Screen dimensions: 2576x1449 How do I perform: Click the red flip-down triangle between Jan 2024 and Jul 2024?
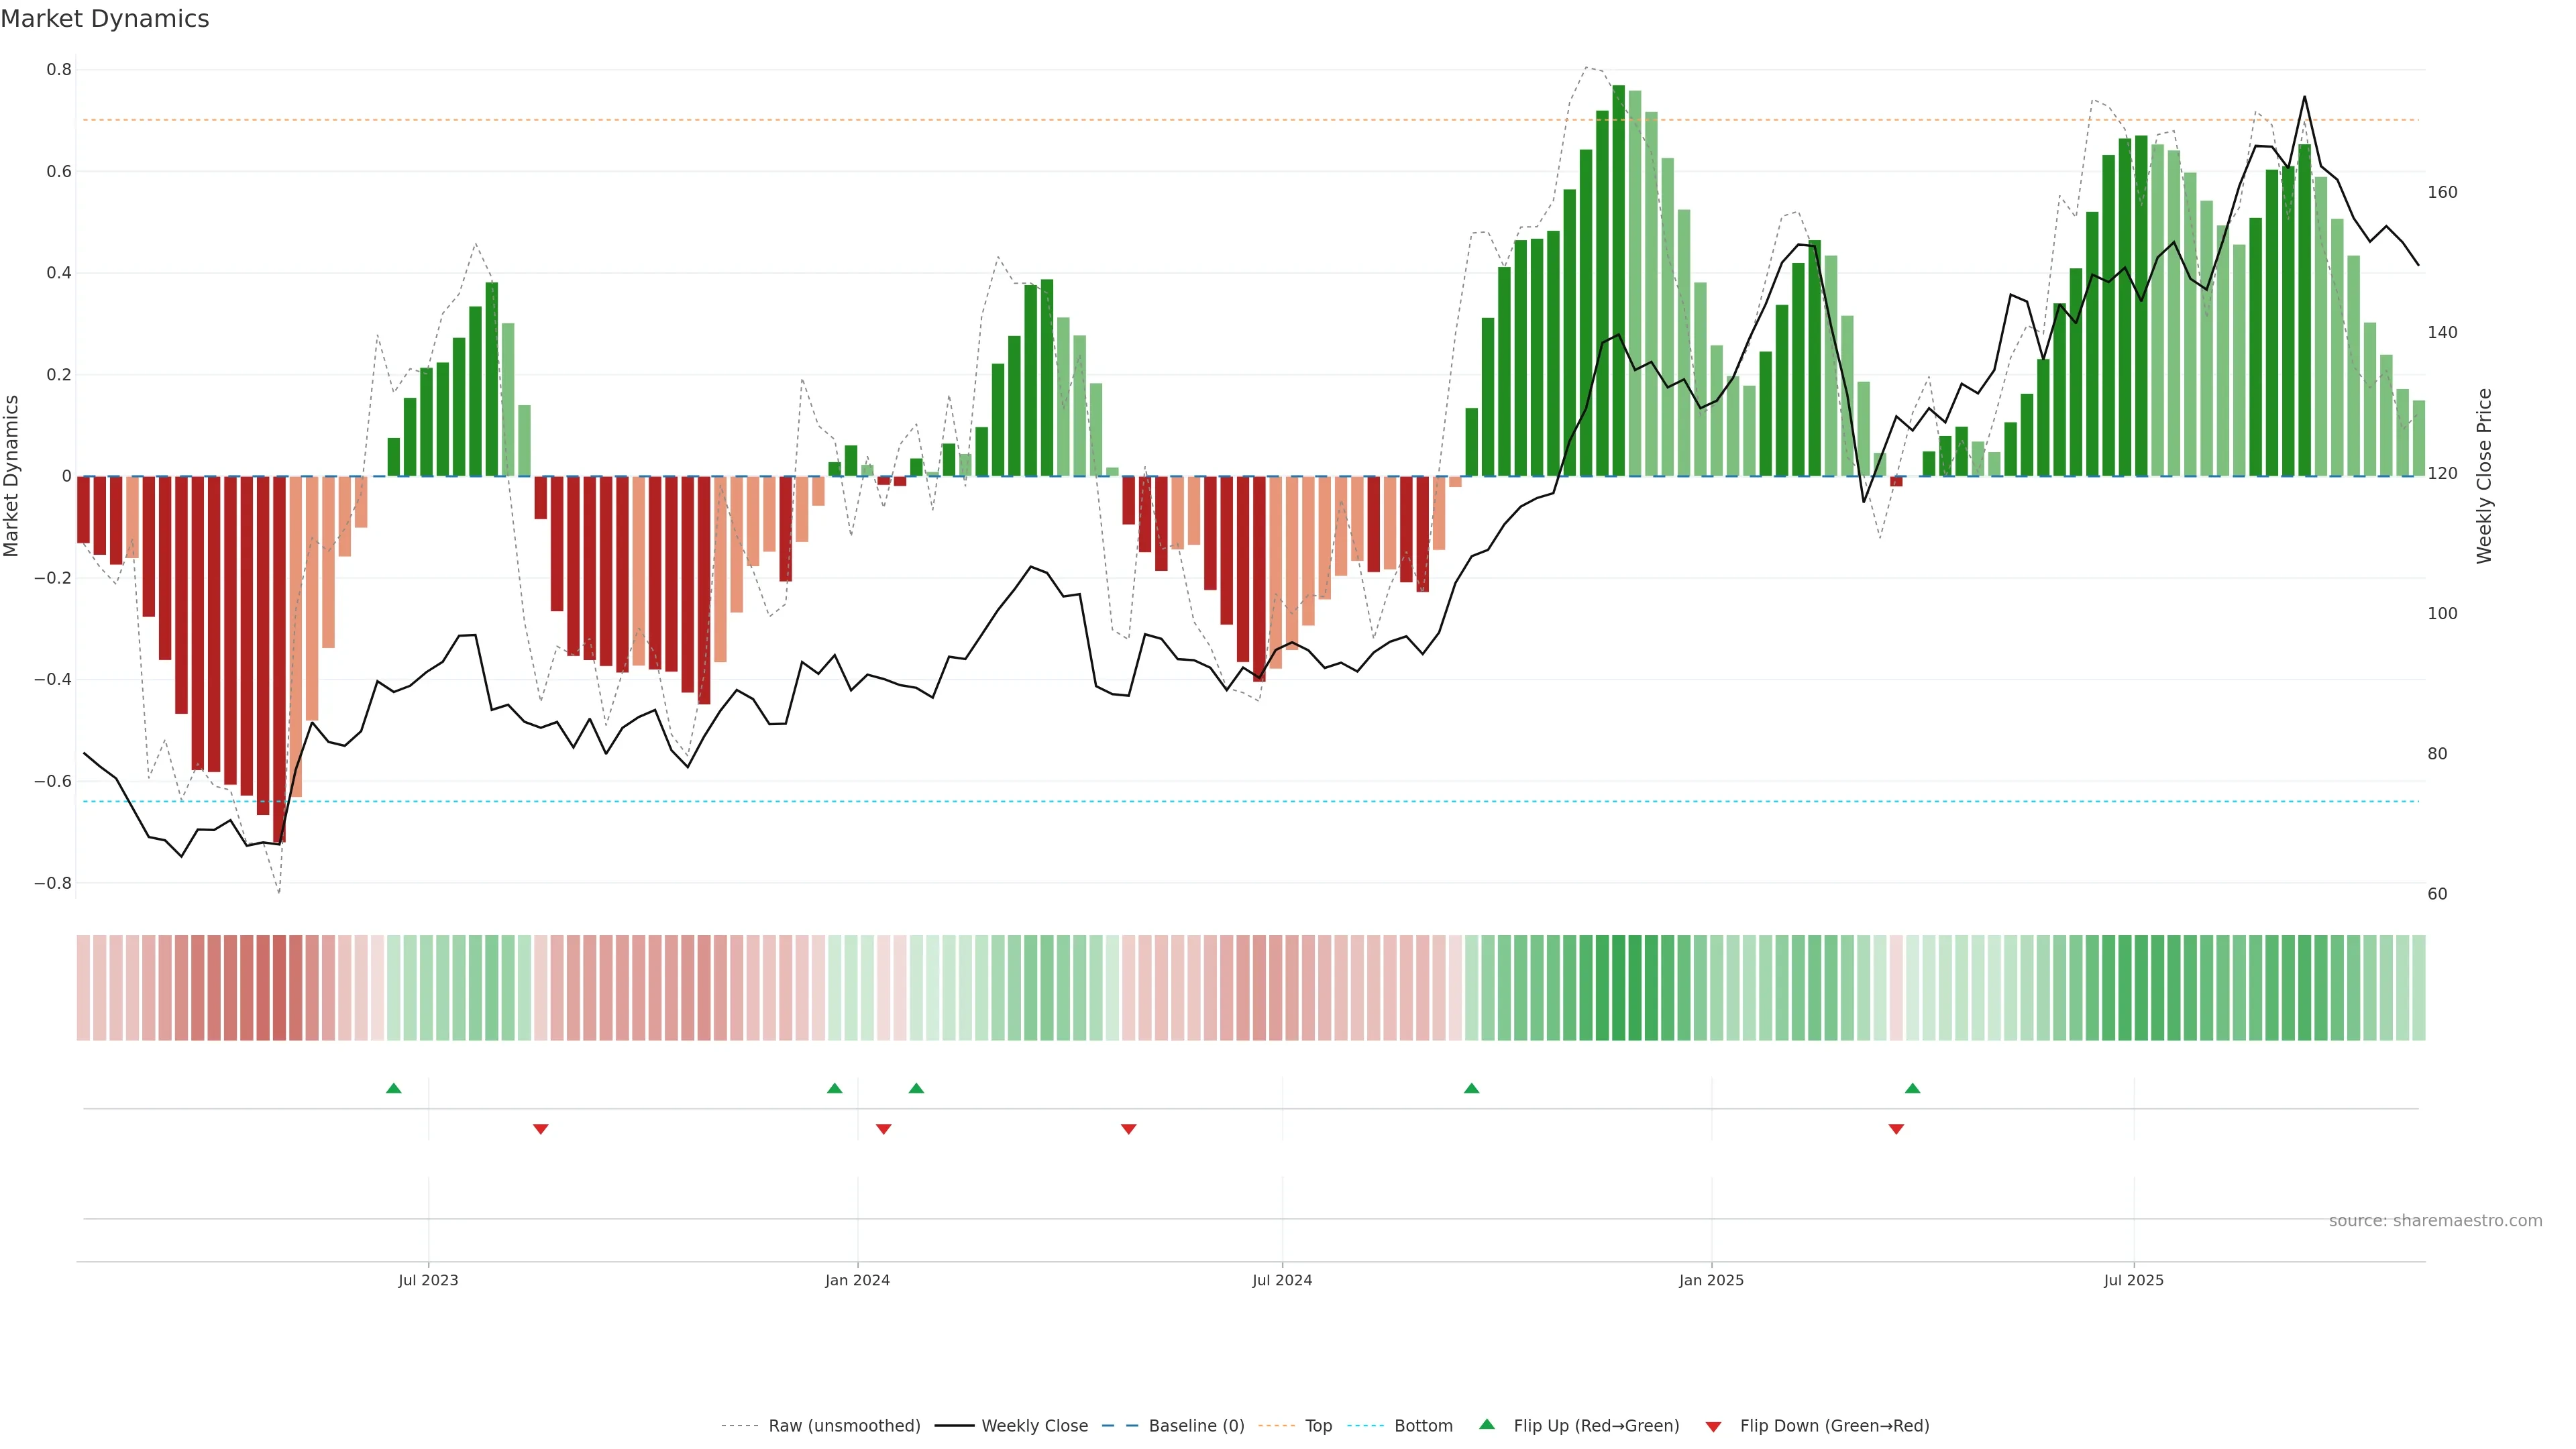[1129, 1129]
